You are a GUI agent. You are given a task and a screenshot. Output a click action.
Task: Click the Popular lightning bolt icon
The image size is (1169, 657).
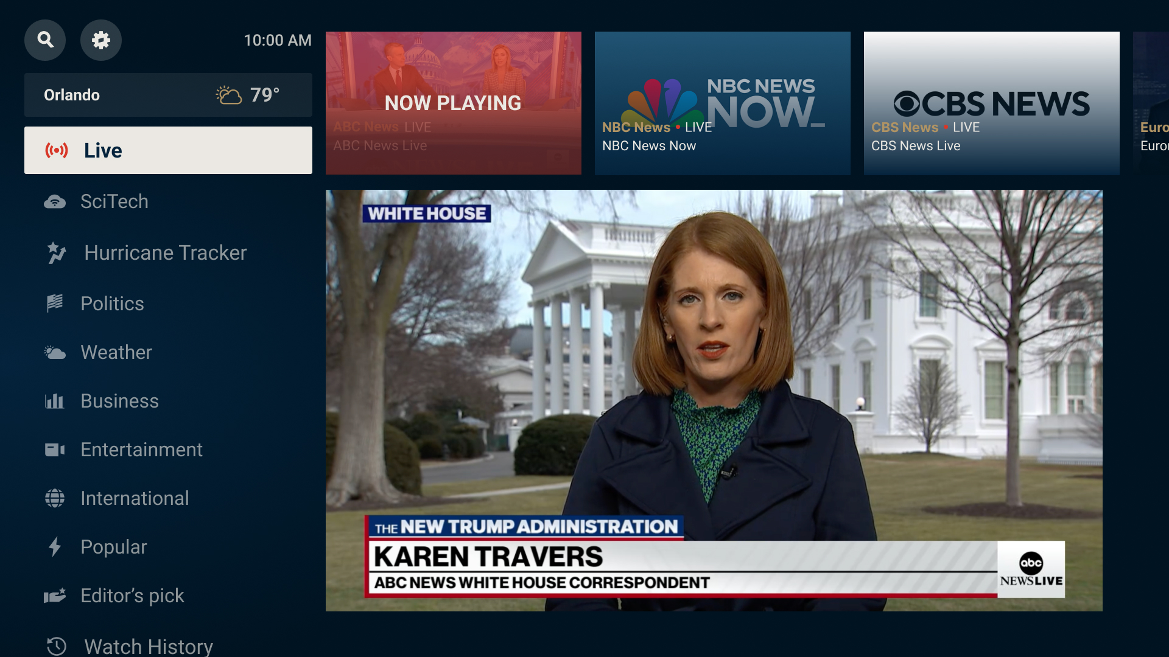[x=55, y=547]
